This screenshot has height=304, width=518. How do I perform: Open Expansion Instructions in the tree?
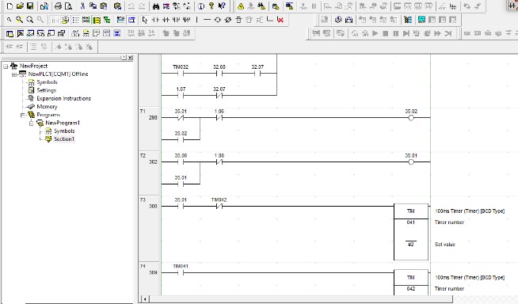point(63,98)
